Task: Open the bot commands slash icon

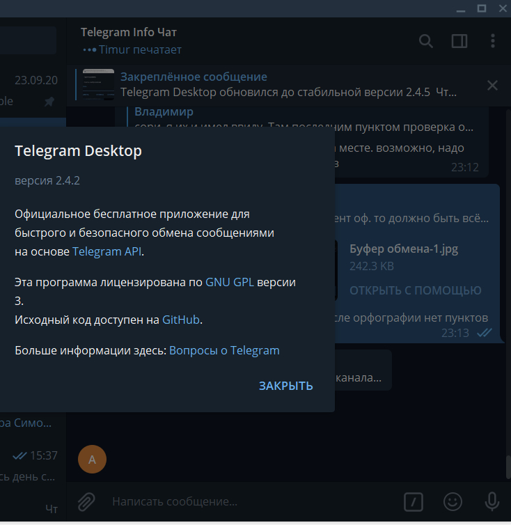Action: 414,502
